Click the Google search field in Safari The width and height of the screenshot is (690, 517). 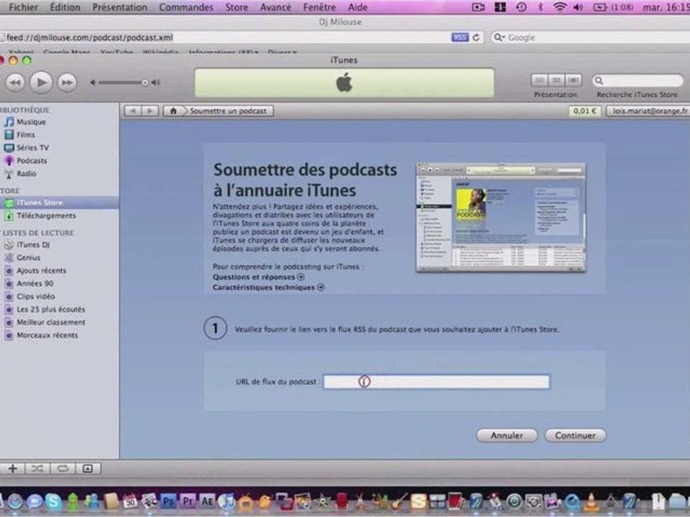[589, 37]
